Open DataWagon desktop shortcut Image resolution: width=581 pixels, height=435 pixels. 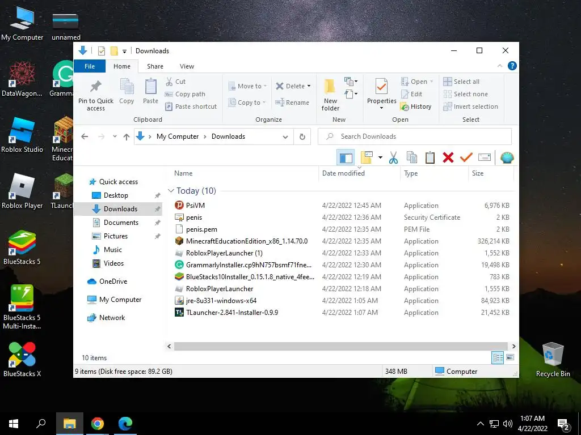[x=22, y=79]
